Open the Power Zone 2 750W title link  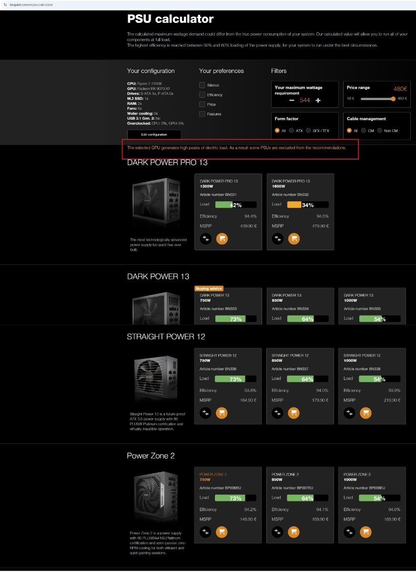point(213,474)
